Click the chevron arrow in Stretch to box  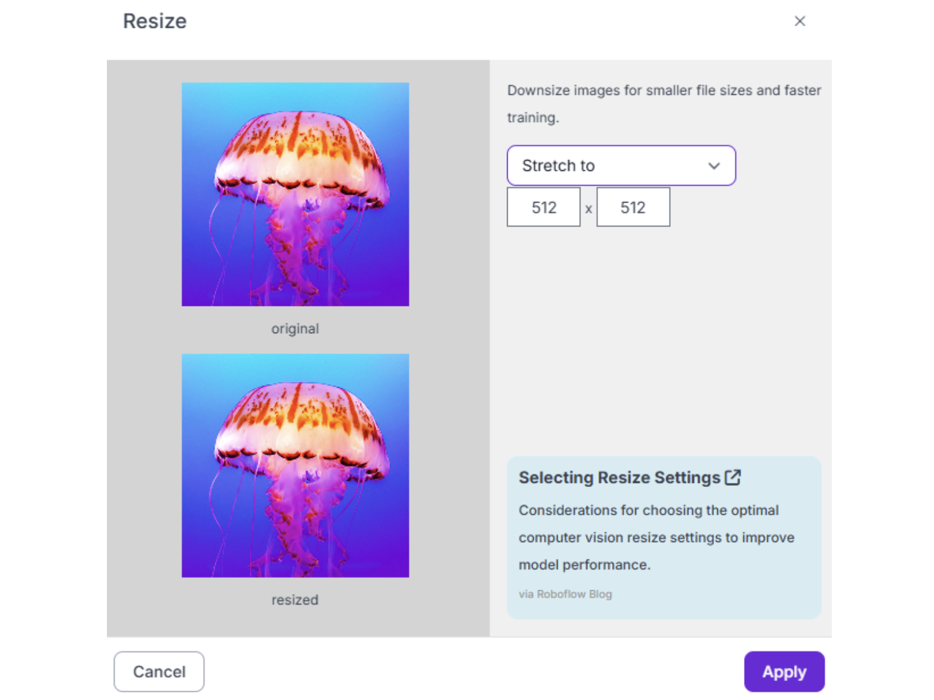pyautogui.click(x=714, y=166)
